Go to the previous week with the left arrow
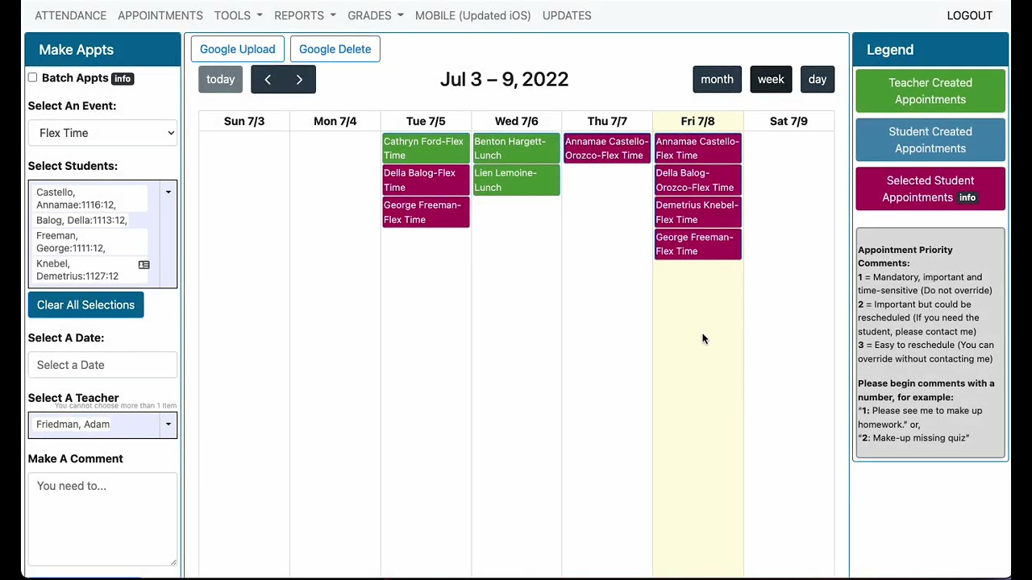Image resolution: width=1032 pixels, height=580 pixels. point(267,79)
